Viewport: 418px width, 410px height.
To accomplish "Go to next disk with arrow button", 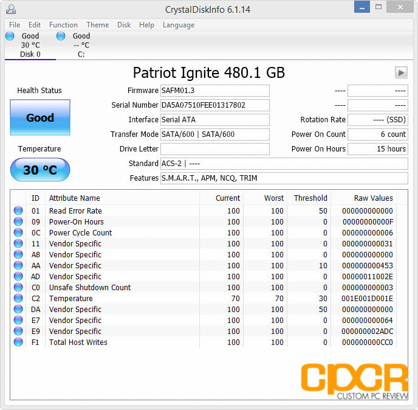I will coord(401,72).
